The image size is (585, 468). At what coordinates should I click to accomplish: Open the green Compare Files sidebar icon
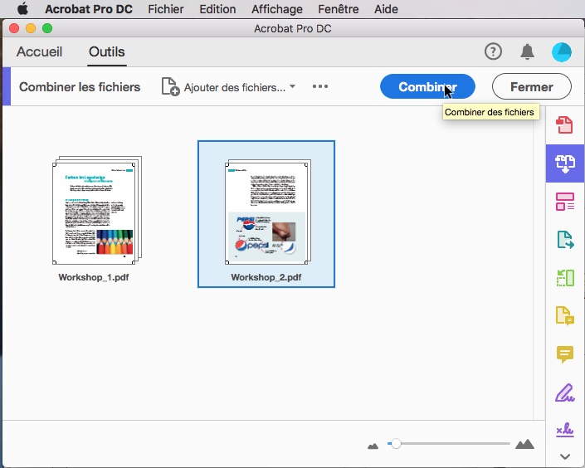(x=565, y=278)
